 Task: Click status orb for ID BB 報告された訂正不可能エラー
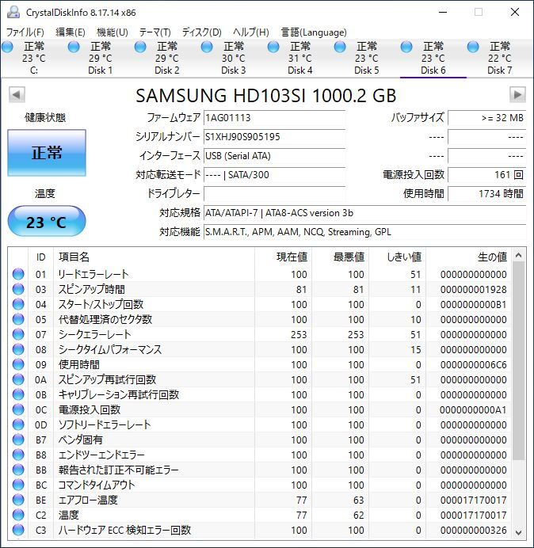pyautogui.click(x=18, y=470)
